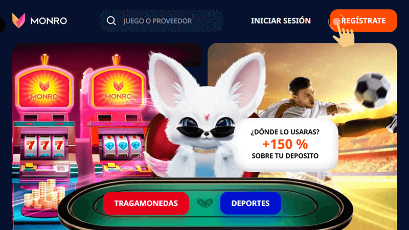Click the Monro fox logo icon
Screen dimensions: 409x230
pyautogui.click(x=18, y=20)
